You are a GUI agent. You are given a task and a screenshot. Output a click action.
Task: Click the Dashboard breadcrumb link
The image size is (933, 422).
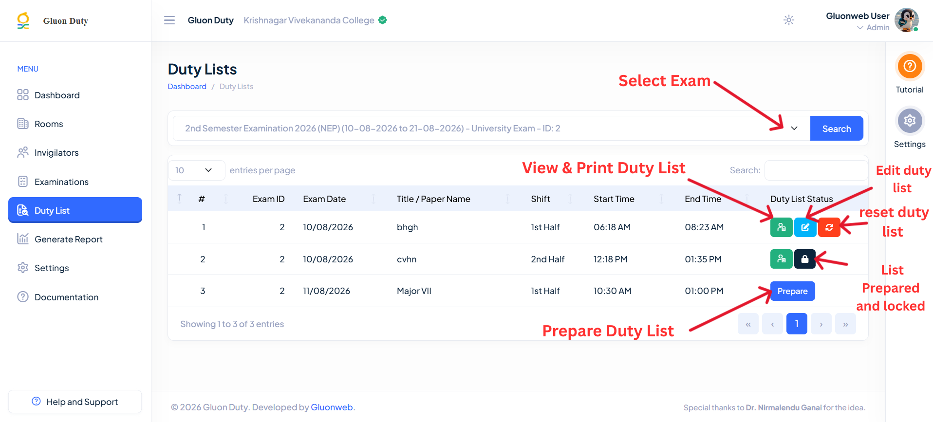[x=187, y=86]
